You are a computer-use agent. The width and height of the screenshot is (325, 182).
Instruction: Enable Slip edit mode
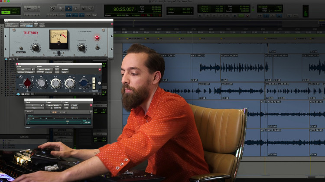[x=6, y=13]
